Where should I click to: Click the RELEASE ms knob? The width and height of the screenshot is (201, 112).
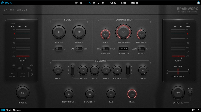click(x=141, y=34)
